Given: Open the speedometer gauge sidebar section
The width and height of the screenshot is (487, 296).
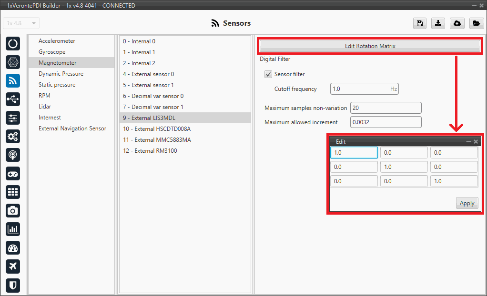Looking at the screenshot, I should pos(13,247).
